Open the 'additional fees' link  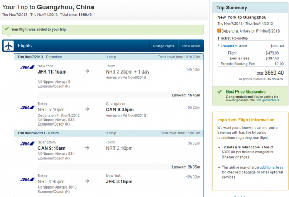pyautogui.click(x=271, y=168)
